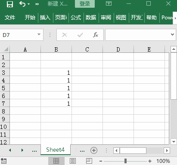Click horizontal scrollbar right arrow

[x=167, y=150]
